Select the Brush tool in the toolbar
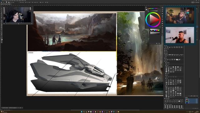The height and width of the screenshot is (113, 200). (x=2, y=19)
